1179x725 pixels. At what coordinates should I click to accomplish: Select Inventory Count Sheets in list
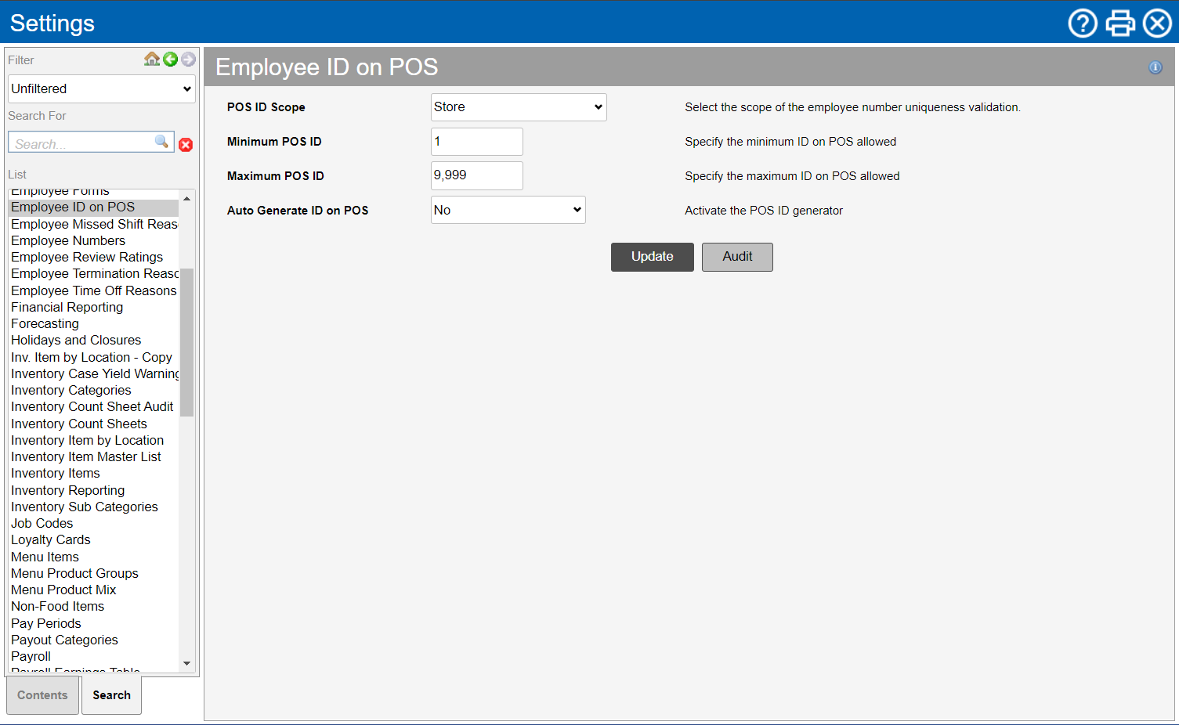79,424
